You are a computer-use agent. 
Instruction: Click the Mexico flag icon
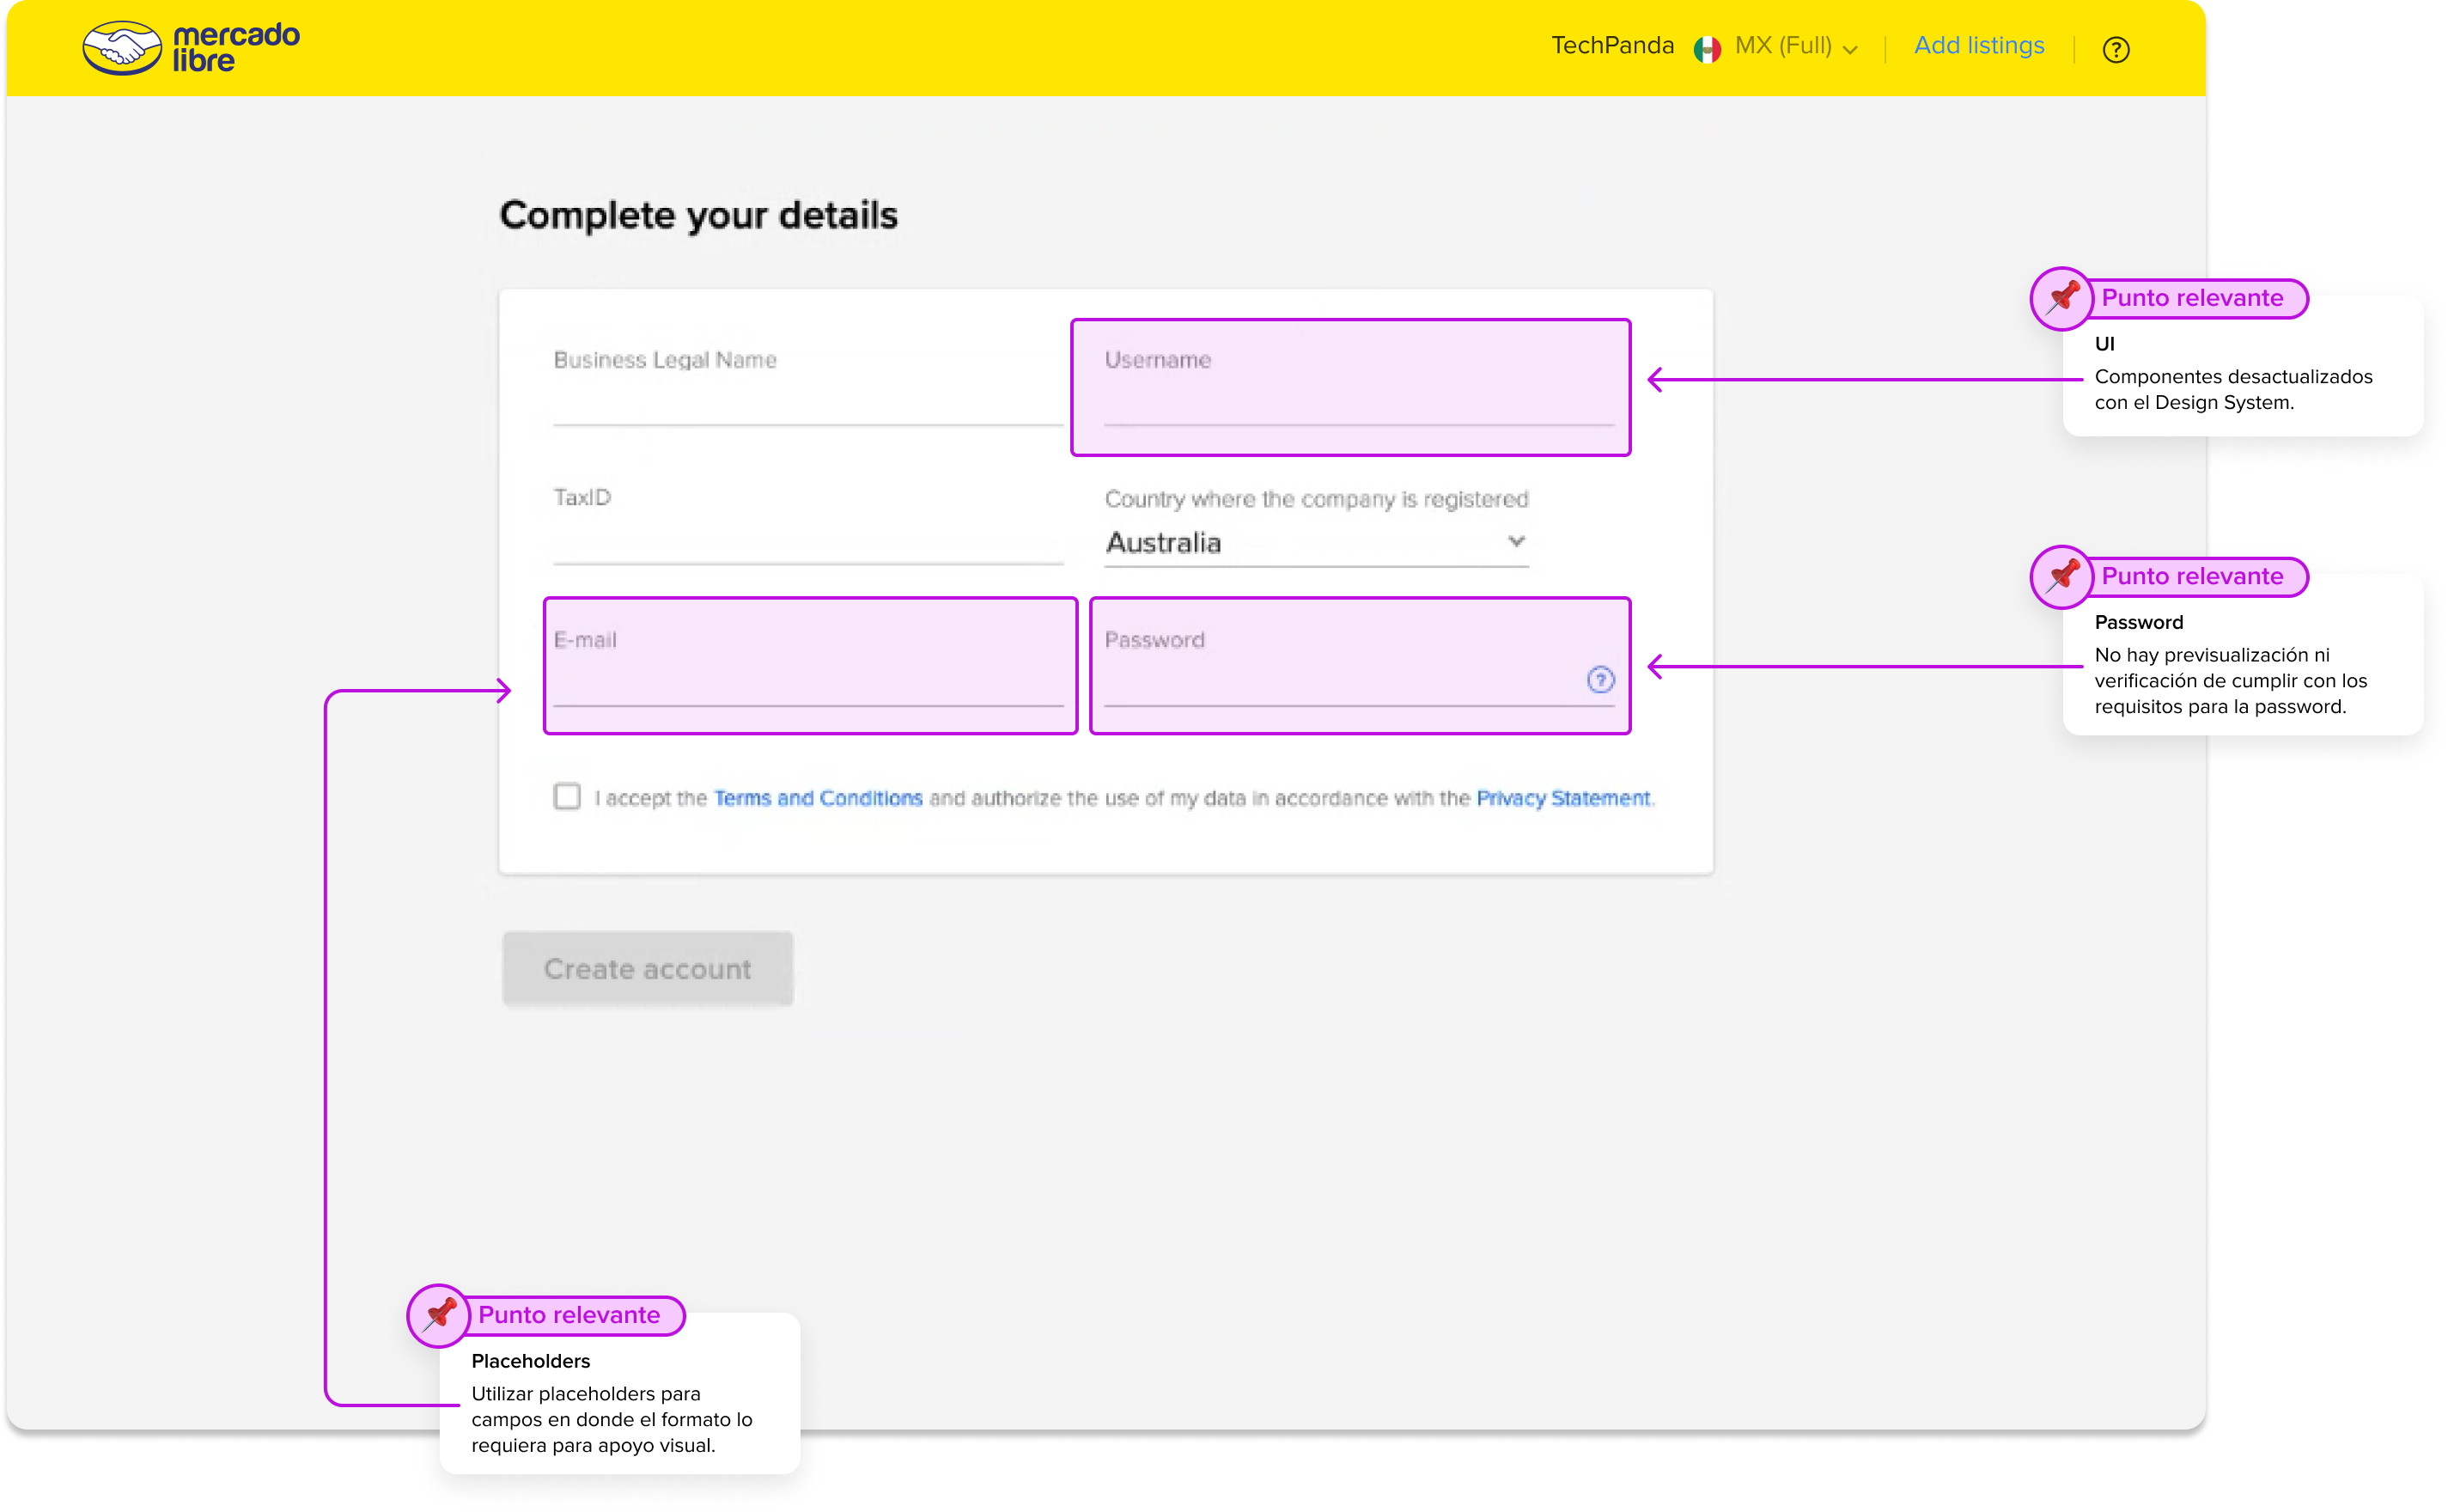1708,48
